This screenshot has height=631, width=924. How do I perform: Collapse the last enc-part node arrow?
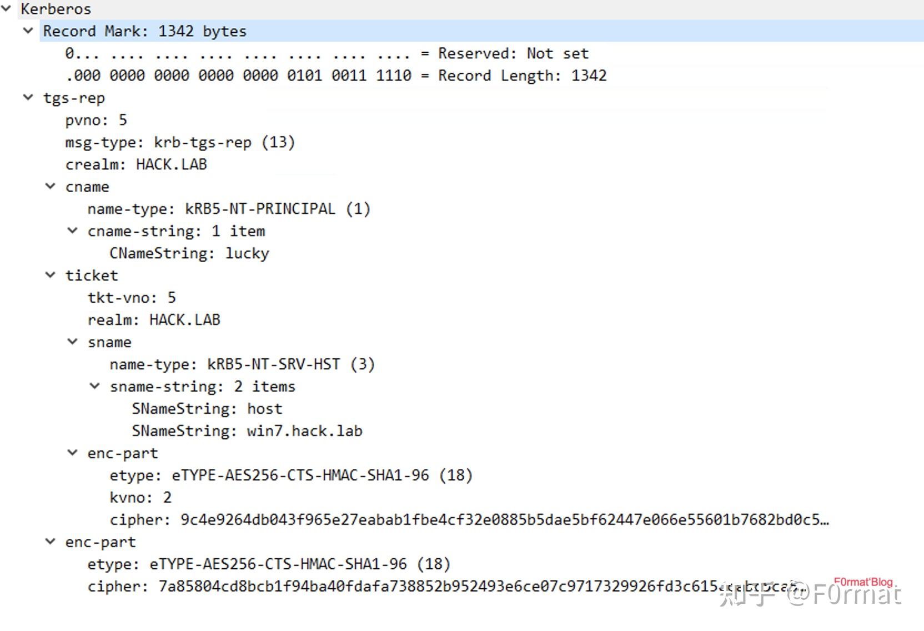pos(51,542)
